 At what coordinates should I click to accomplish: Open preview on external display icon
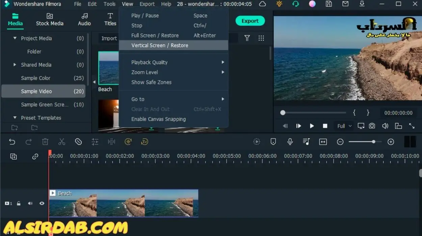361,126
